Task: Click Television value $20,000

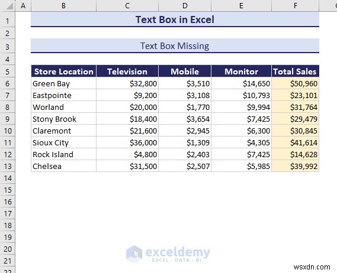Action: click(127, 107)
